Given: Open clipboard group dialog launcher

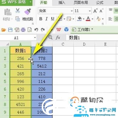Looking at the screenshot, I should pos(33,24).
